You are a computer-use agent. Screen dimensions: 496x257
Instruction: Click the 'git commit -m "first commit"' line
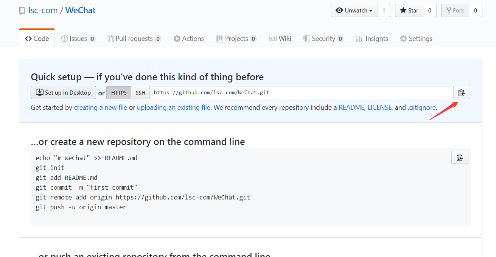pos(86,187)
